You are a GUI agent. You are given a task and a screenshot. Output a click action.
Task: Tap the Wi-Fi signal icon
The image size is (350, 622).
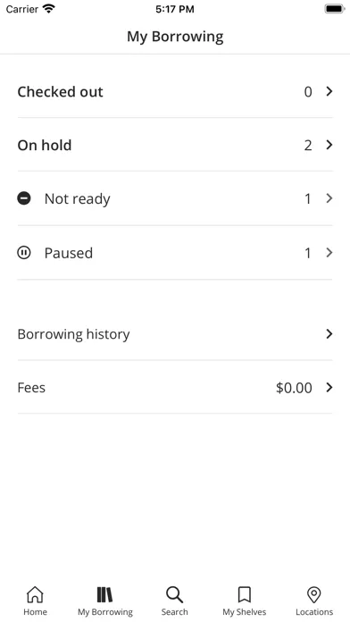[x=49, y=9]
